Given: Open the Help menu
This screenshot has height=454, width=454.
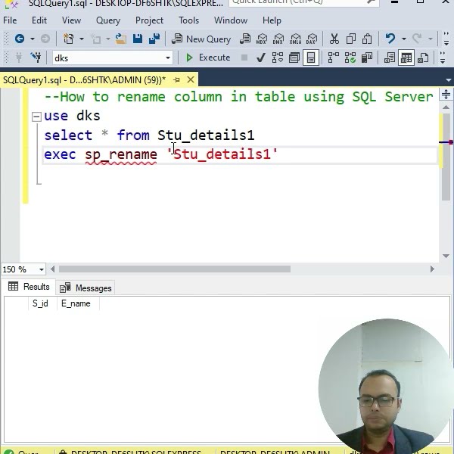Looking at the screenshot, I should click(x=272, y=20).
